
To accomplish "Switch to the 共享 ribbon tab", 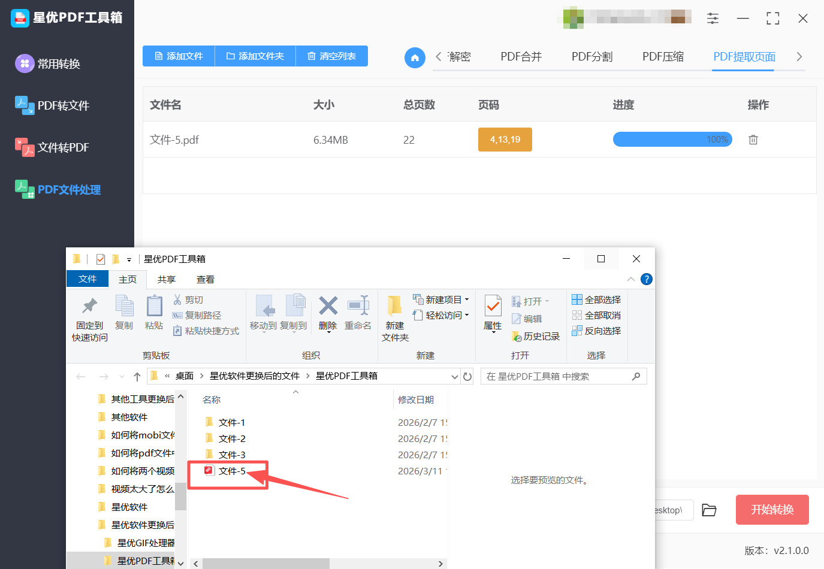I will [x=167, y=280].
